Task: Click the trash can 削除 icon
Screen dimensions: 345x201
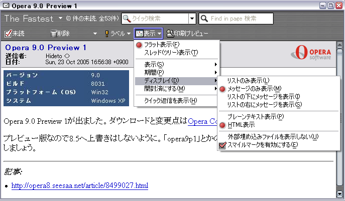Action: (x=54, y=34)
